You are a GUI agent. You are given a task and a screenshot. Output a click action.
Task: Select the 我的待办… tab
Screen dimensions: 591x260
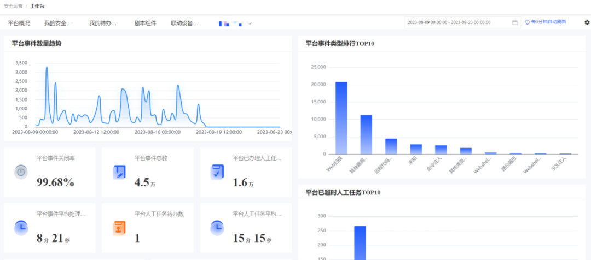103,23
